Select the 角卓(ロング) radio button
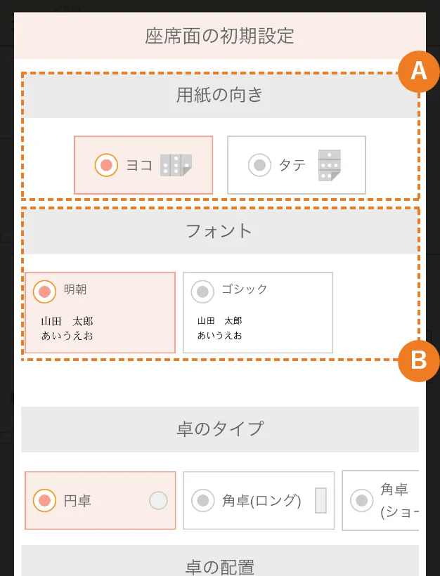Viewport: 440px width, 576px height. pos(203,500)
